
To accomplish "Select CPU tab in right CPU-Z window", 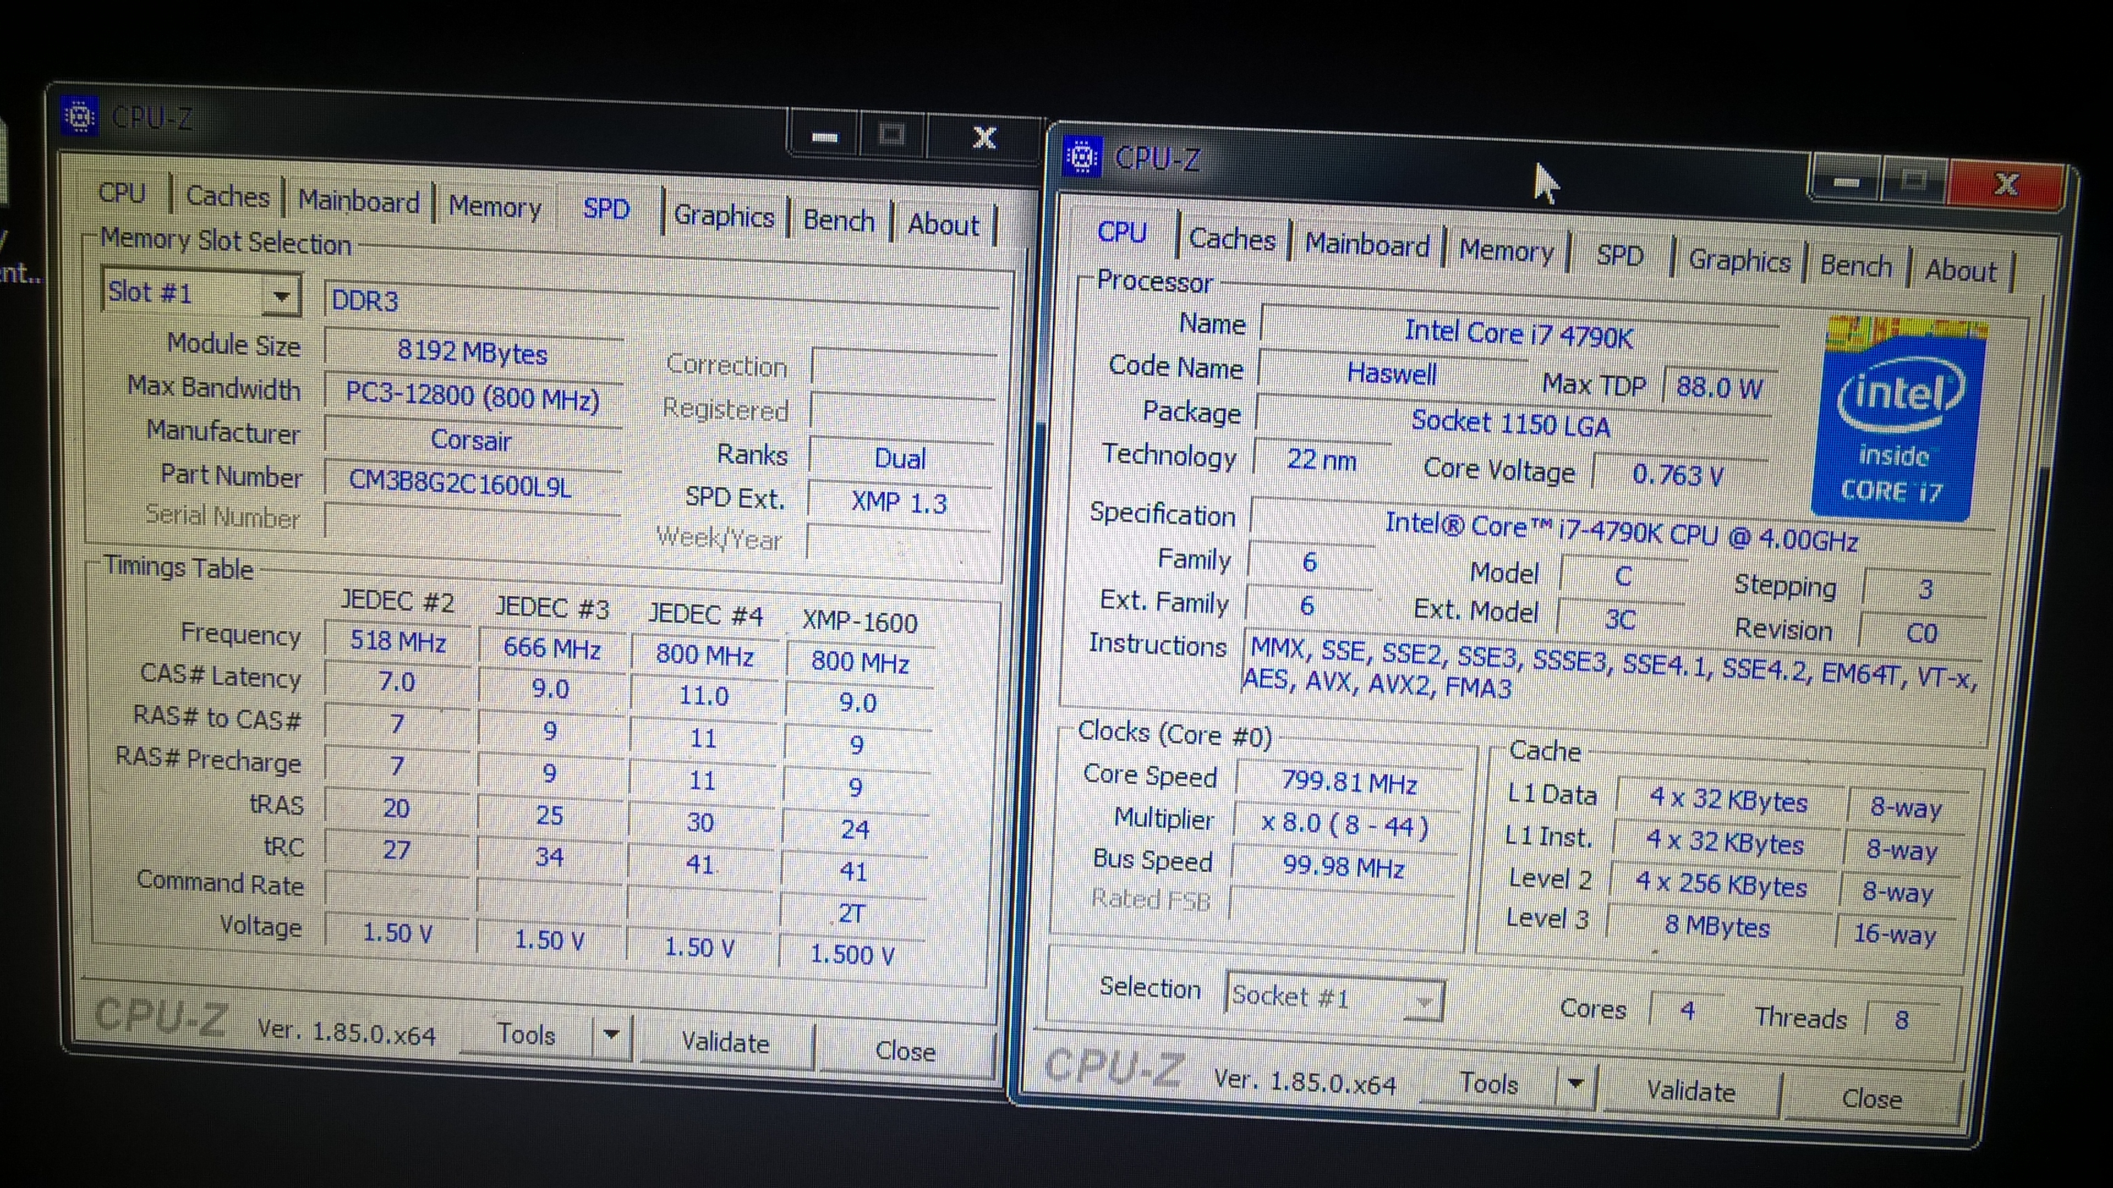I will pyautogui.click(x=1121, y=232).
